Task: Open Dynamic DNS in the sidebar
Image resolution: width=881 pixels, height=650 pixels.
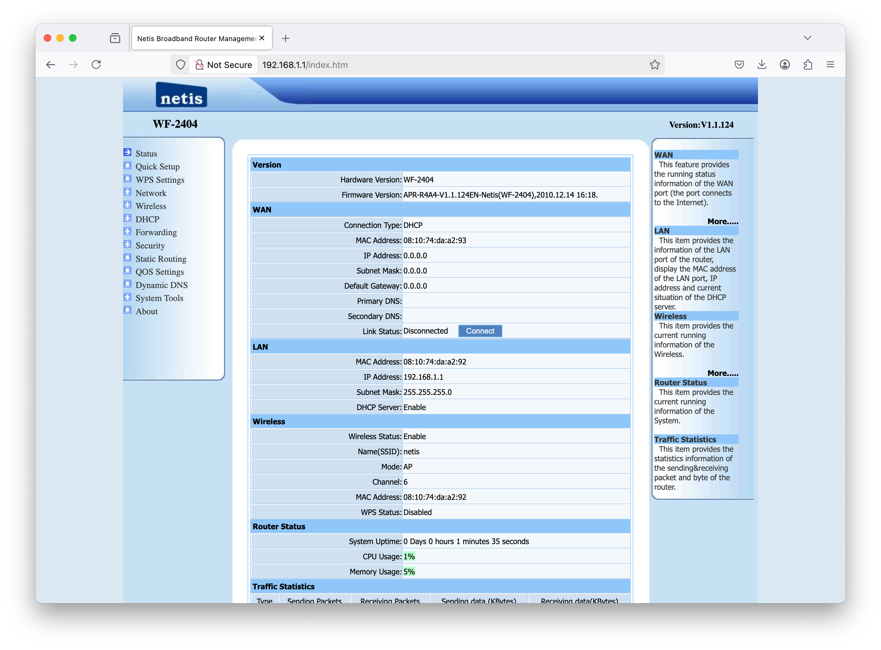Action: coord(161,285)
